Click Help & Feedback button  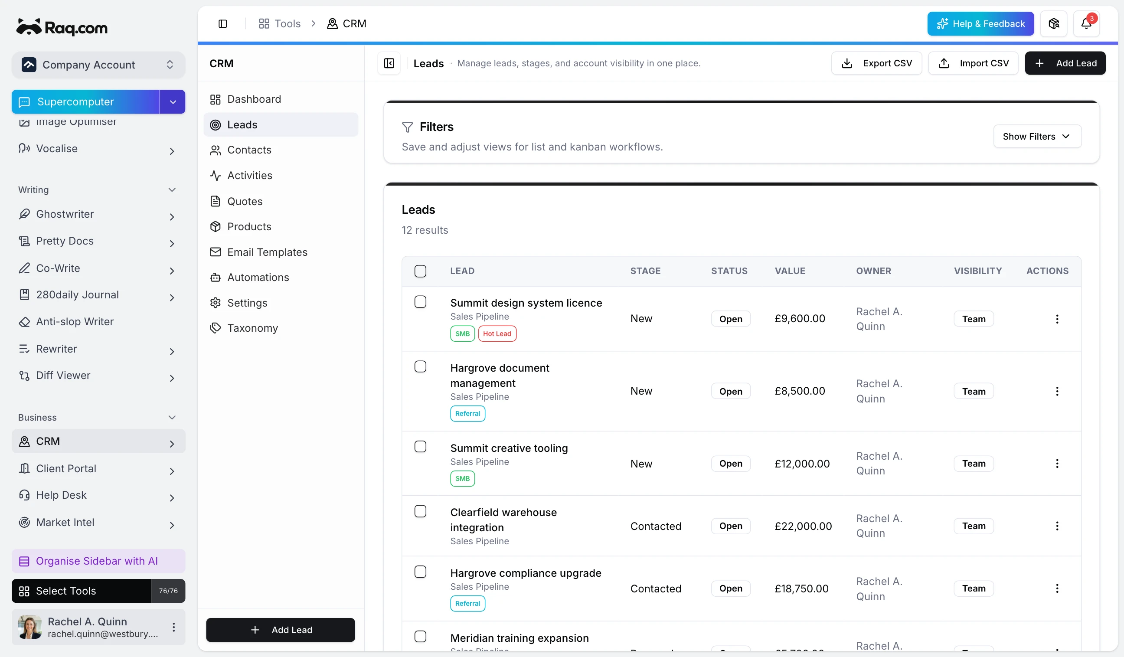980,24
